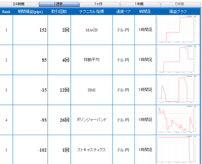Click the profit value -93
Image resolution: width=202 pixels, height=164 pixels.
(x=43, y=120)
